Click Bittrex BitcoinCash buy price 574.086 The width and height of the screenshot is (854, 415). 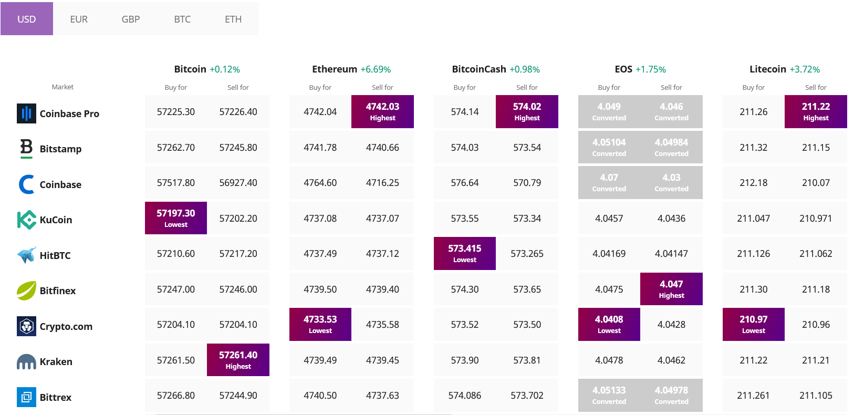pos(465,396)
